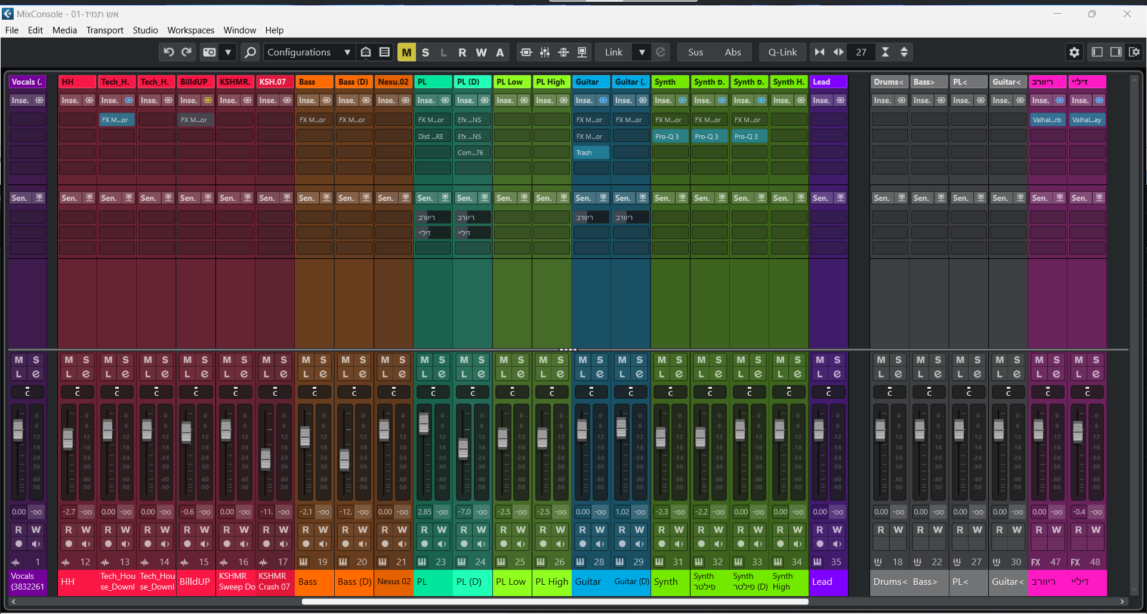Click the Redo arrow in toolbar
The image size is (1147, 614).
(x=187, y=52)
